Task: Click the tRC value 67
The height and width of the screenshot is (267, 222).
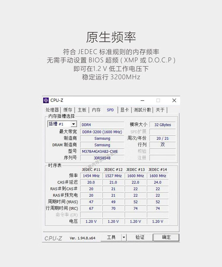Action: [91, 208]
